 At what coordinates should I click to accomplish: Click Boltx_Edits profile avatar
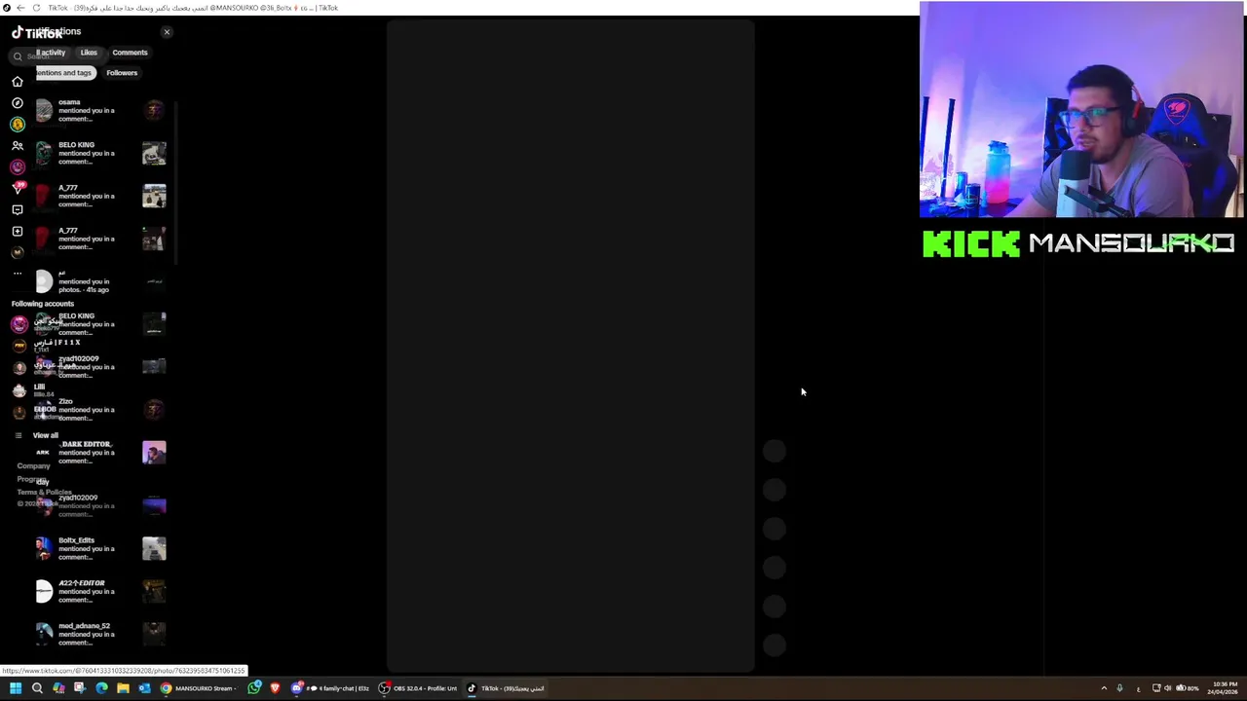(x=44, y=548)
